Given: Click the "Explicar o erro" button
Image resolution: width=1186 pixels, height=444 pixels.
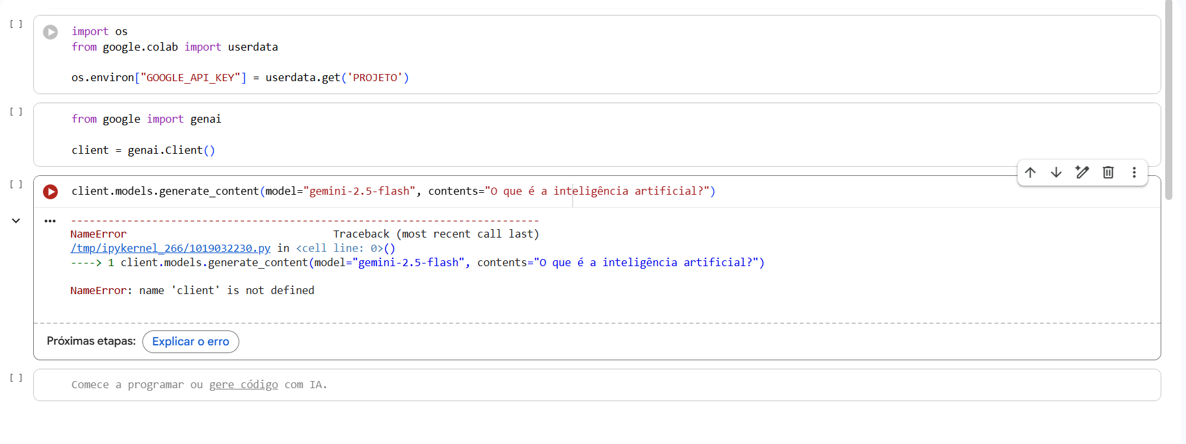Looking at the screenshot, I should 191,341.
